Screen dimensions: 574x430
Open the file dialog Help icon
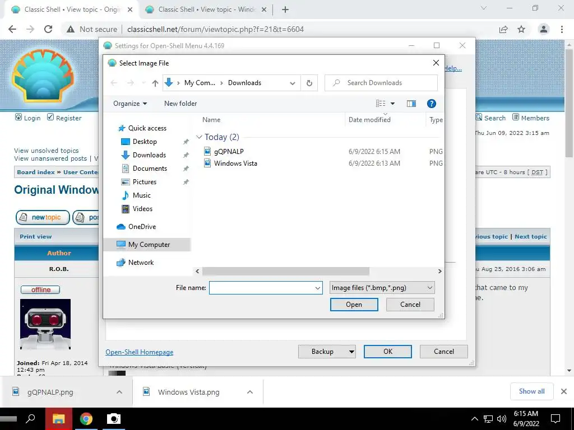pos(431,104)
